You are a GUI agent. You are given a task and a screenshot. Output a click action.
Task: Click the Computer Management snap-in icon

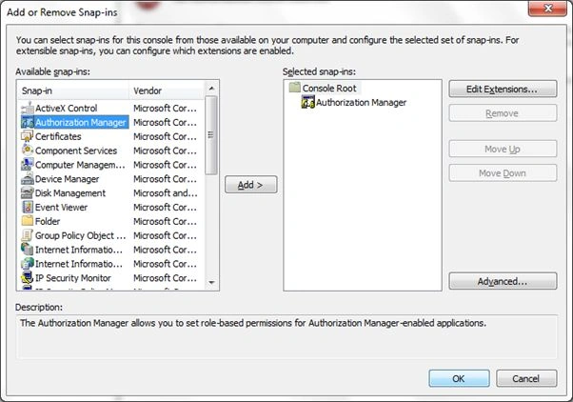click(x=28, y=165)
